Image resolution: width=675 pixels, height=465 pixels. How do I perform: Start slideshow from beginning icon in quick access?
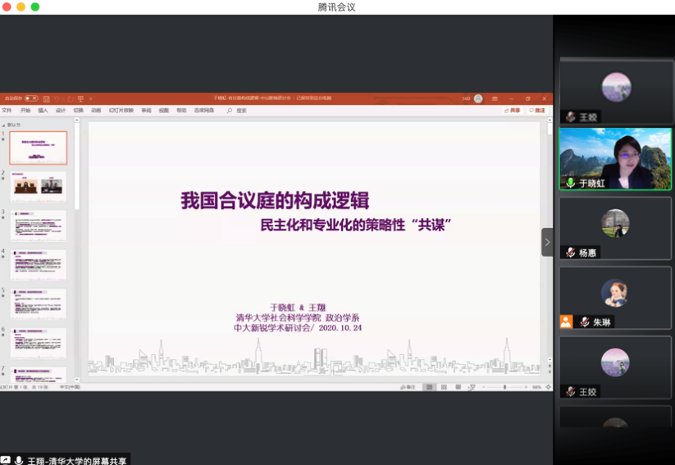pyautogui.click(x=80, y=98)
